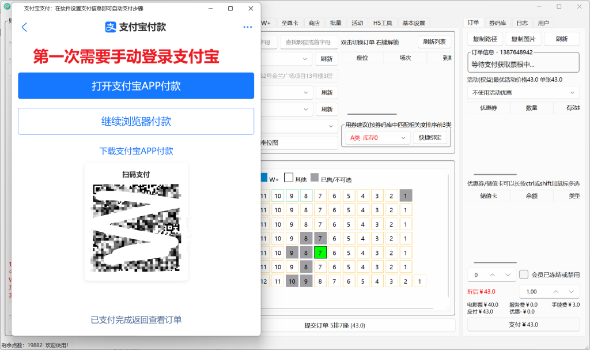Click the 打开支付宝APP付款 button
Image resolution: width=590 pixels, height=350 pixels.
point(136,86)
